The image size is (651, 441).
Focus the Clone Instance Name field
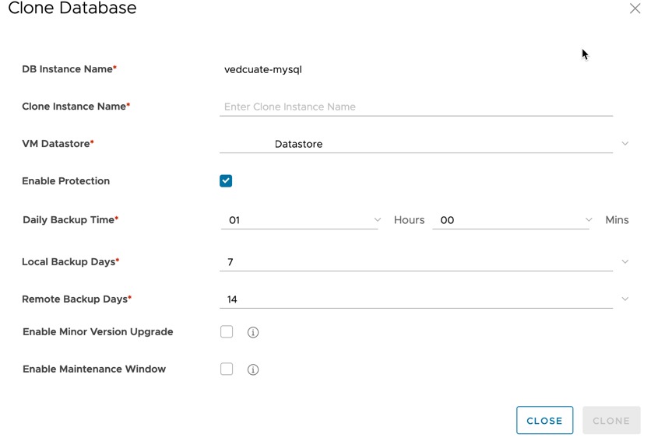pyautogui.click(x=416, y=107)
